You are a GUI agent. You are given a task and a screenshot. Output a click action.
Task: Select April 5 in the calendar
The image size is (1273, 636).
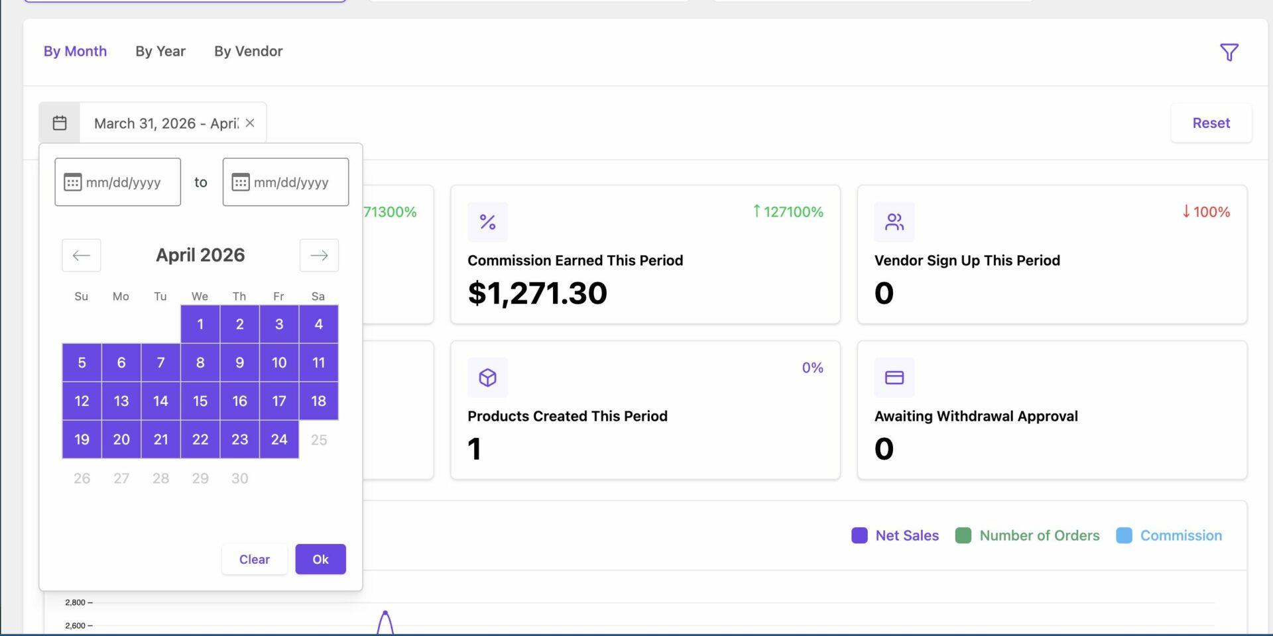tap(82, 362)
